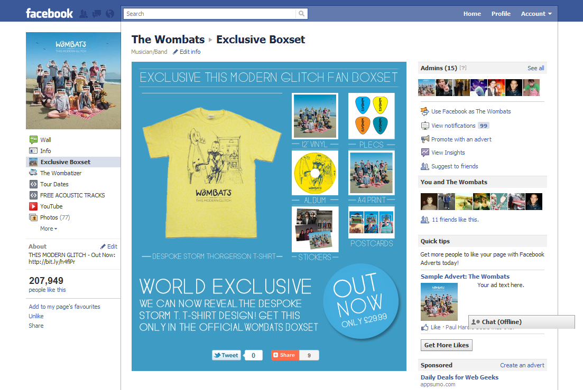Go to the Home menu item
Screen dimensions: 583x390
(472, 14)
